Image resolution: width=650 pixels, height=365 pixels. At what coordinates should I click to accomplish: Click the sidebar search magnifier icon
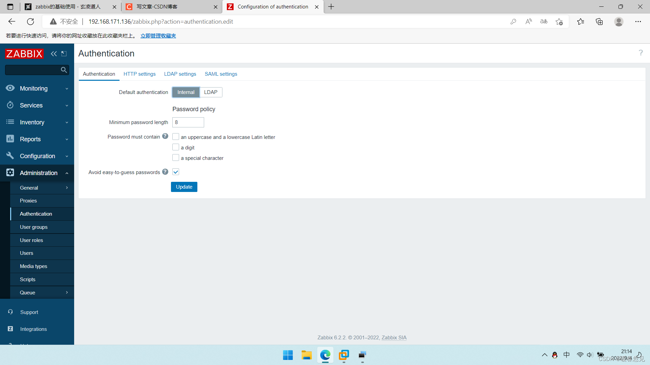64,70
